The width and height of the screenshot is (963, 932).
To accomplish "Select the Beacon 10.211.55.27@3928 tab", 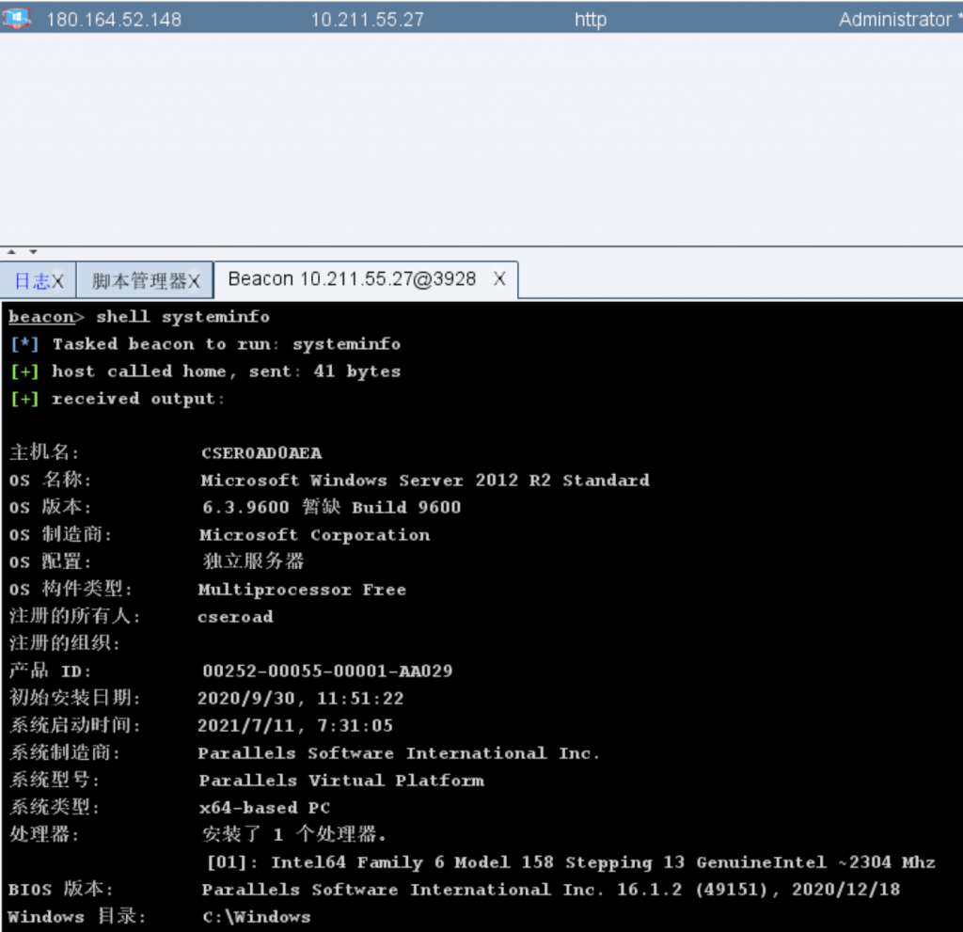I will tap(352, 279).
